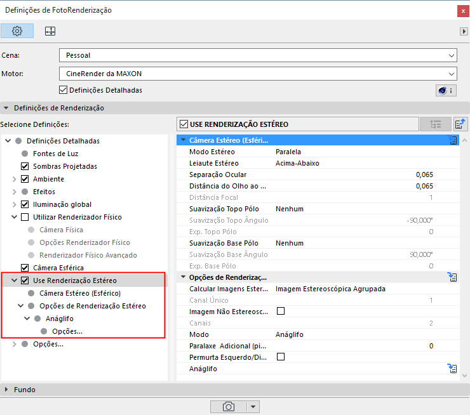The height and width of the screenshot is (415, 470).
Task: Expand the Iluminação global tree node
Action: (x=14, y=204)
